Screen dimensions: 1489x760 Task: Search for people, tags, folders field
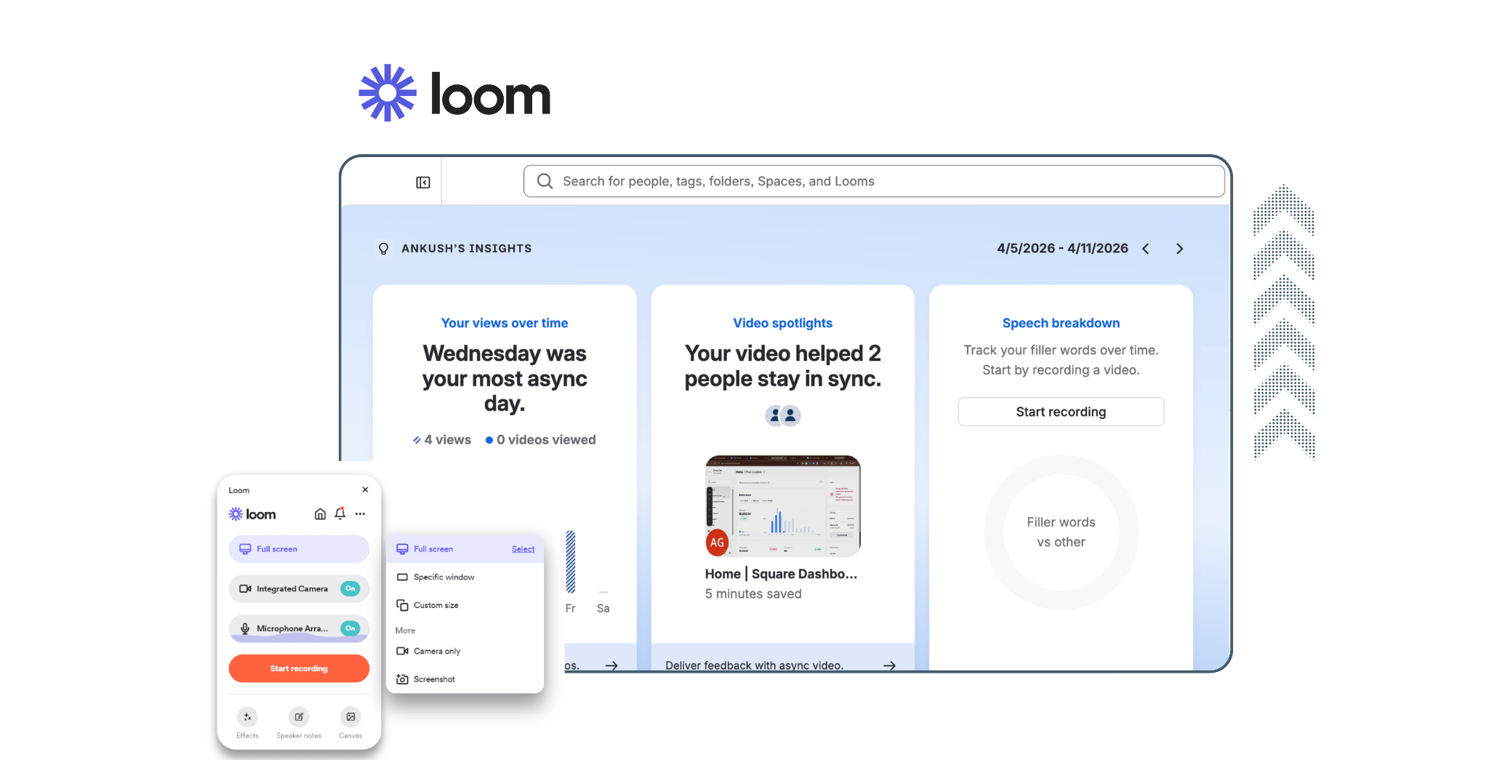pyautogui.click(x=874, y=181)
